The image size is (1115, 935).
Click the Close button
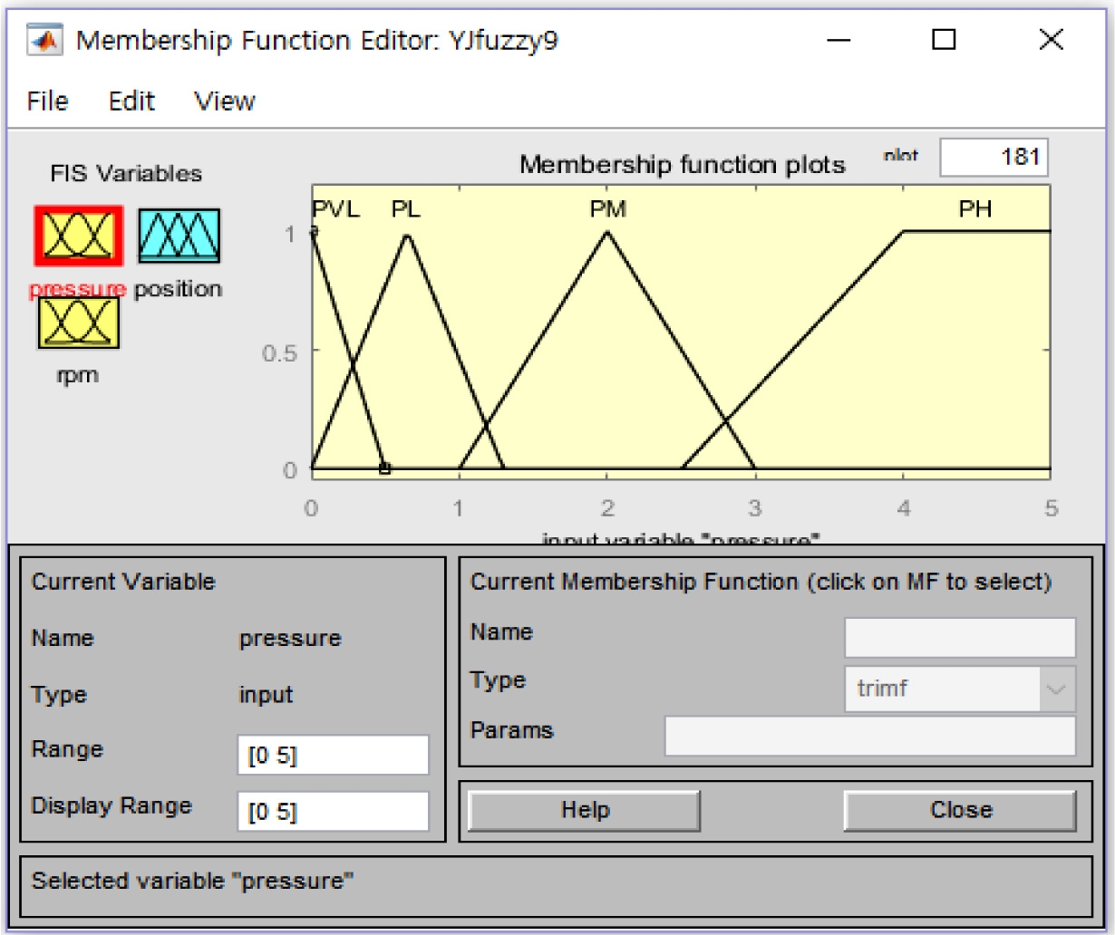[x=960, y=810]
